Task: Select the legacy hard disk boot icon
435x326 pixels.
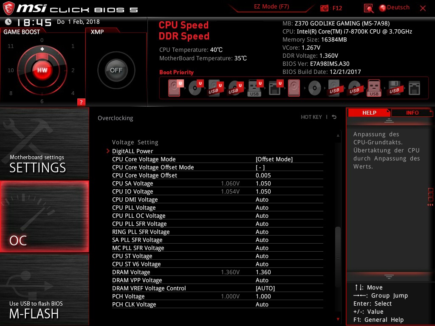Action: (294, 88)
